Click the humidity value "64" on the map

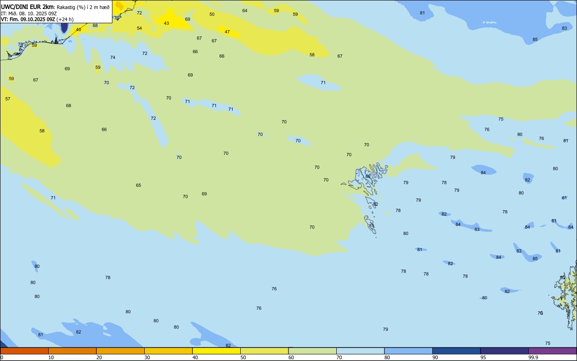pyautogui.click(x=245, y=11)
